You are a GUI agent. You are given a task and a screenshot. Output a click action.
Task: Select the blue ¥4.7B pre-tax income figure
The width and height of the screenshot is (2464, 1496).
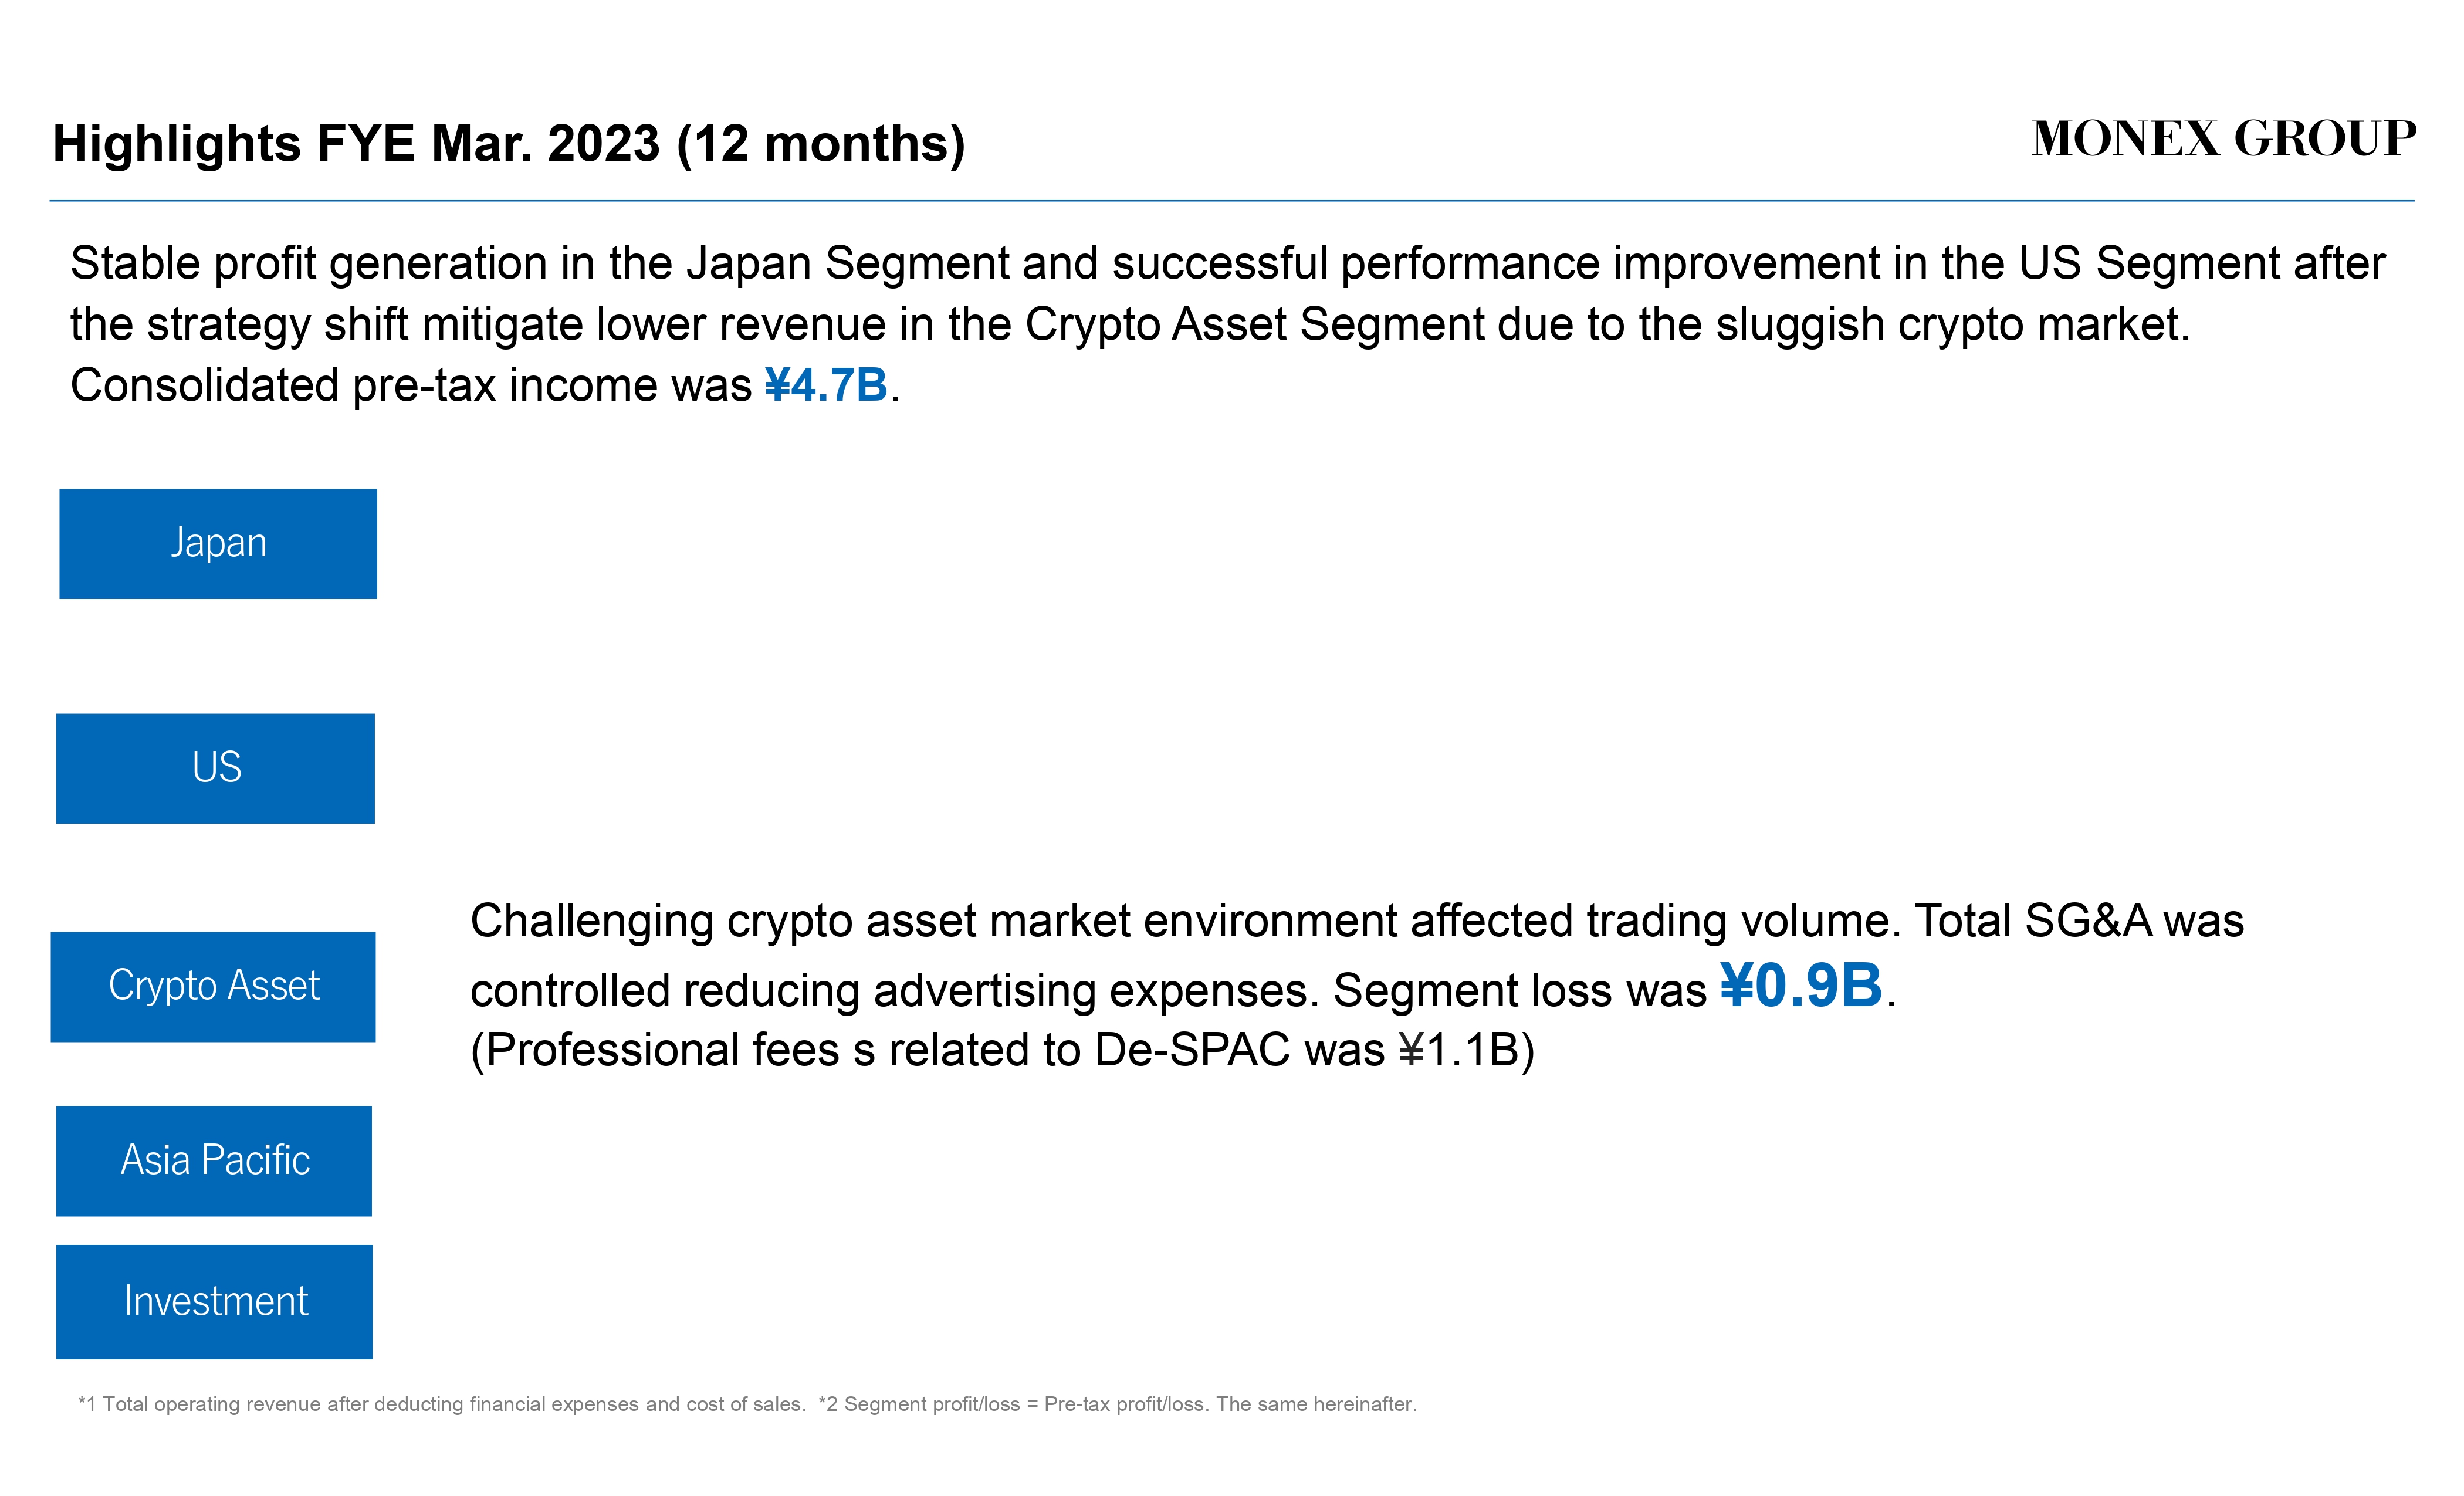pos(826,385)
